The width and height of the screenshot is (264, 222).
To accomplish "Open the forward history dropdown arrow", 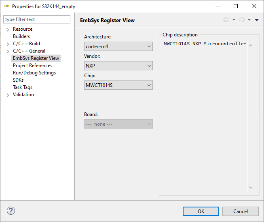I will [x=249, y=20].
